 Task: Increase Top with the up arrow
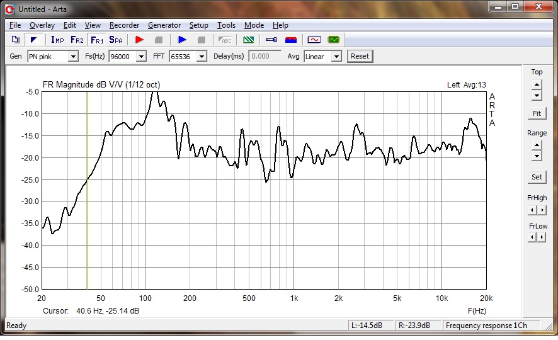[x=537, y=84]
